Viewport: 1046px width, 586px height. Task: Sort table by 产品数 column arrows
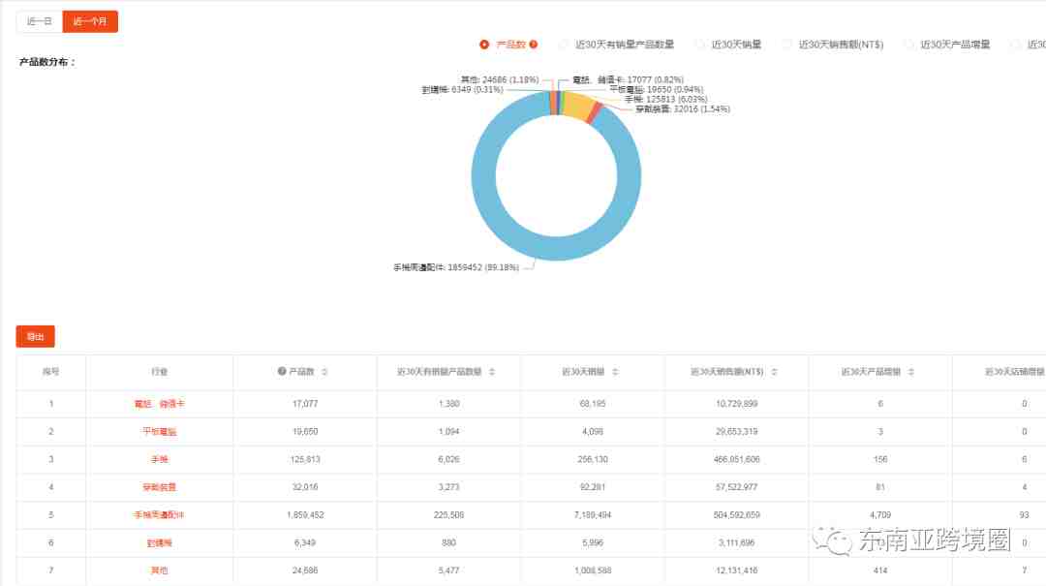(324, 372)
